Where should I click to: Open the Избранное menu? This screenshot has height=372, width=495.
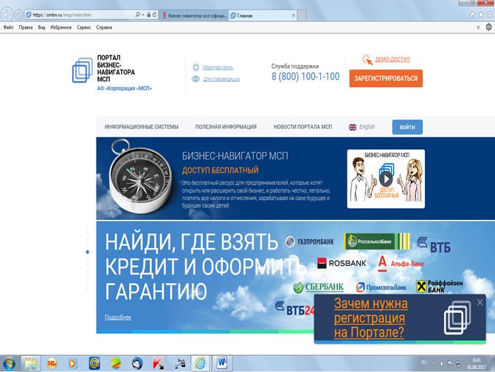[x=61, y=27]
